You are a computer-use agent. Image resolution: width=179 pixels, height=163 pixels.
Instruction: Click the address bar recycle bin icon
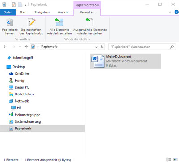33,47
